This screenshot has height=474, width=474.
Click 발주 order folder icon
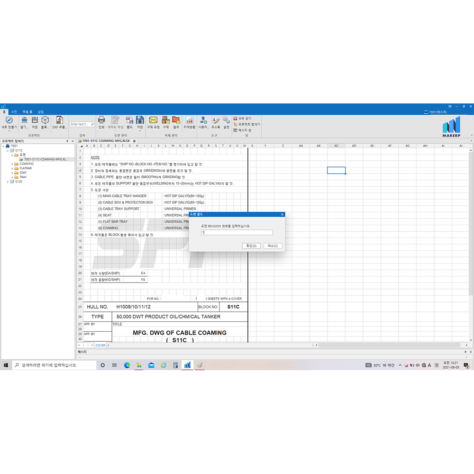point(176,120)
